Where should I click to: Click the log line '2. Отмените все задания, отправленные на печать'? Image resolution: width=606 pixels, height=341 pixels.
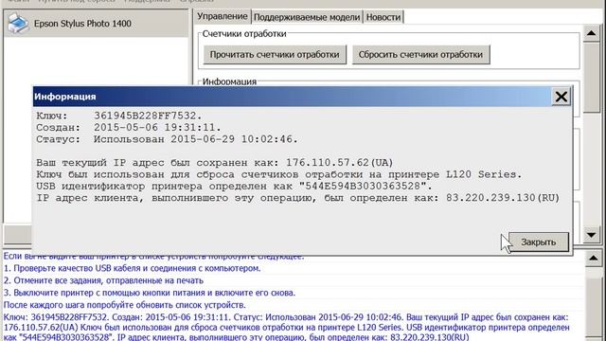click(103, 280)
